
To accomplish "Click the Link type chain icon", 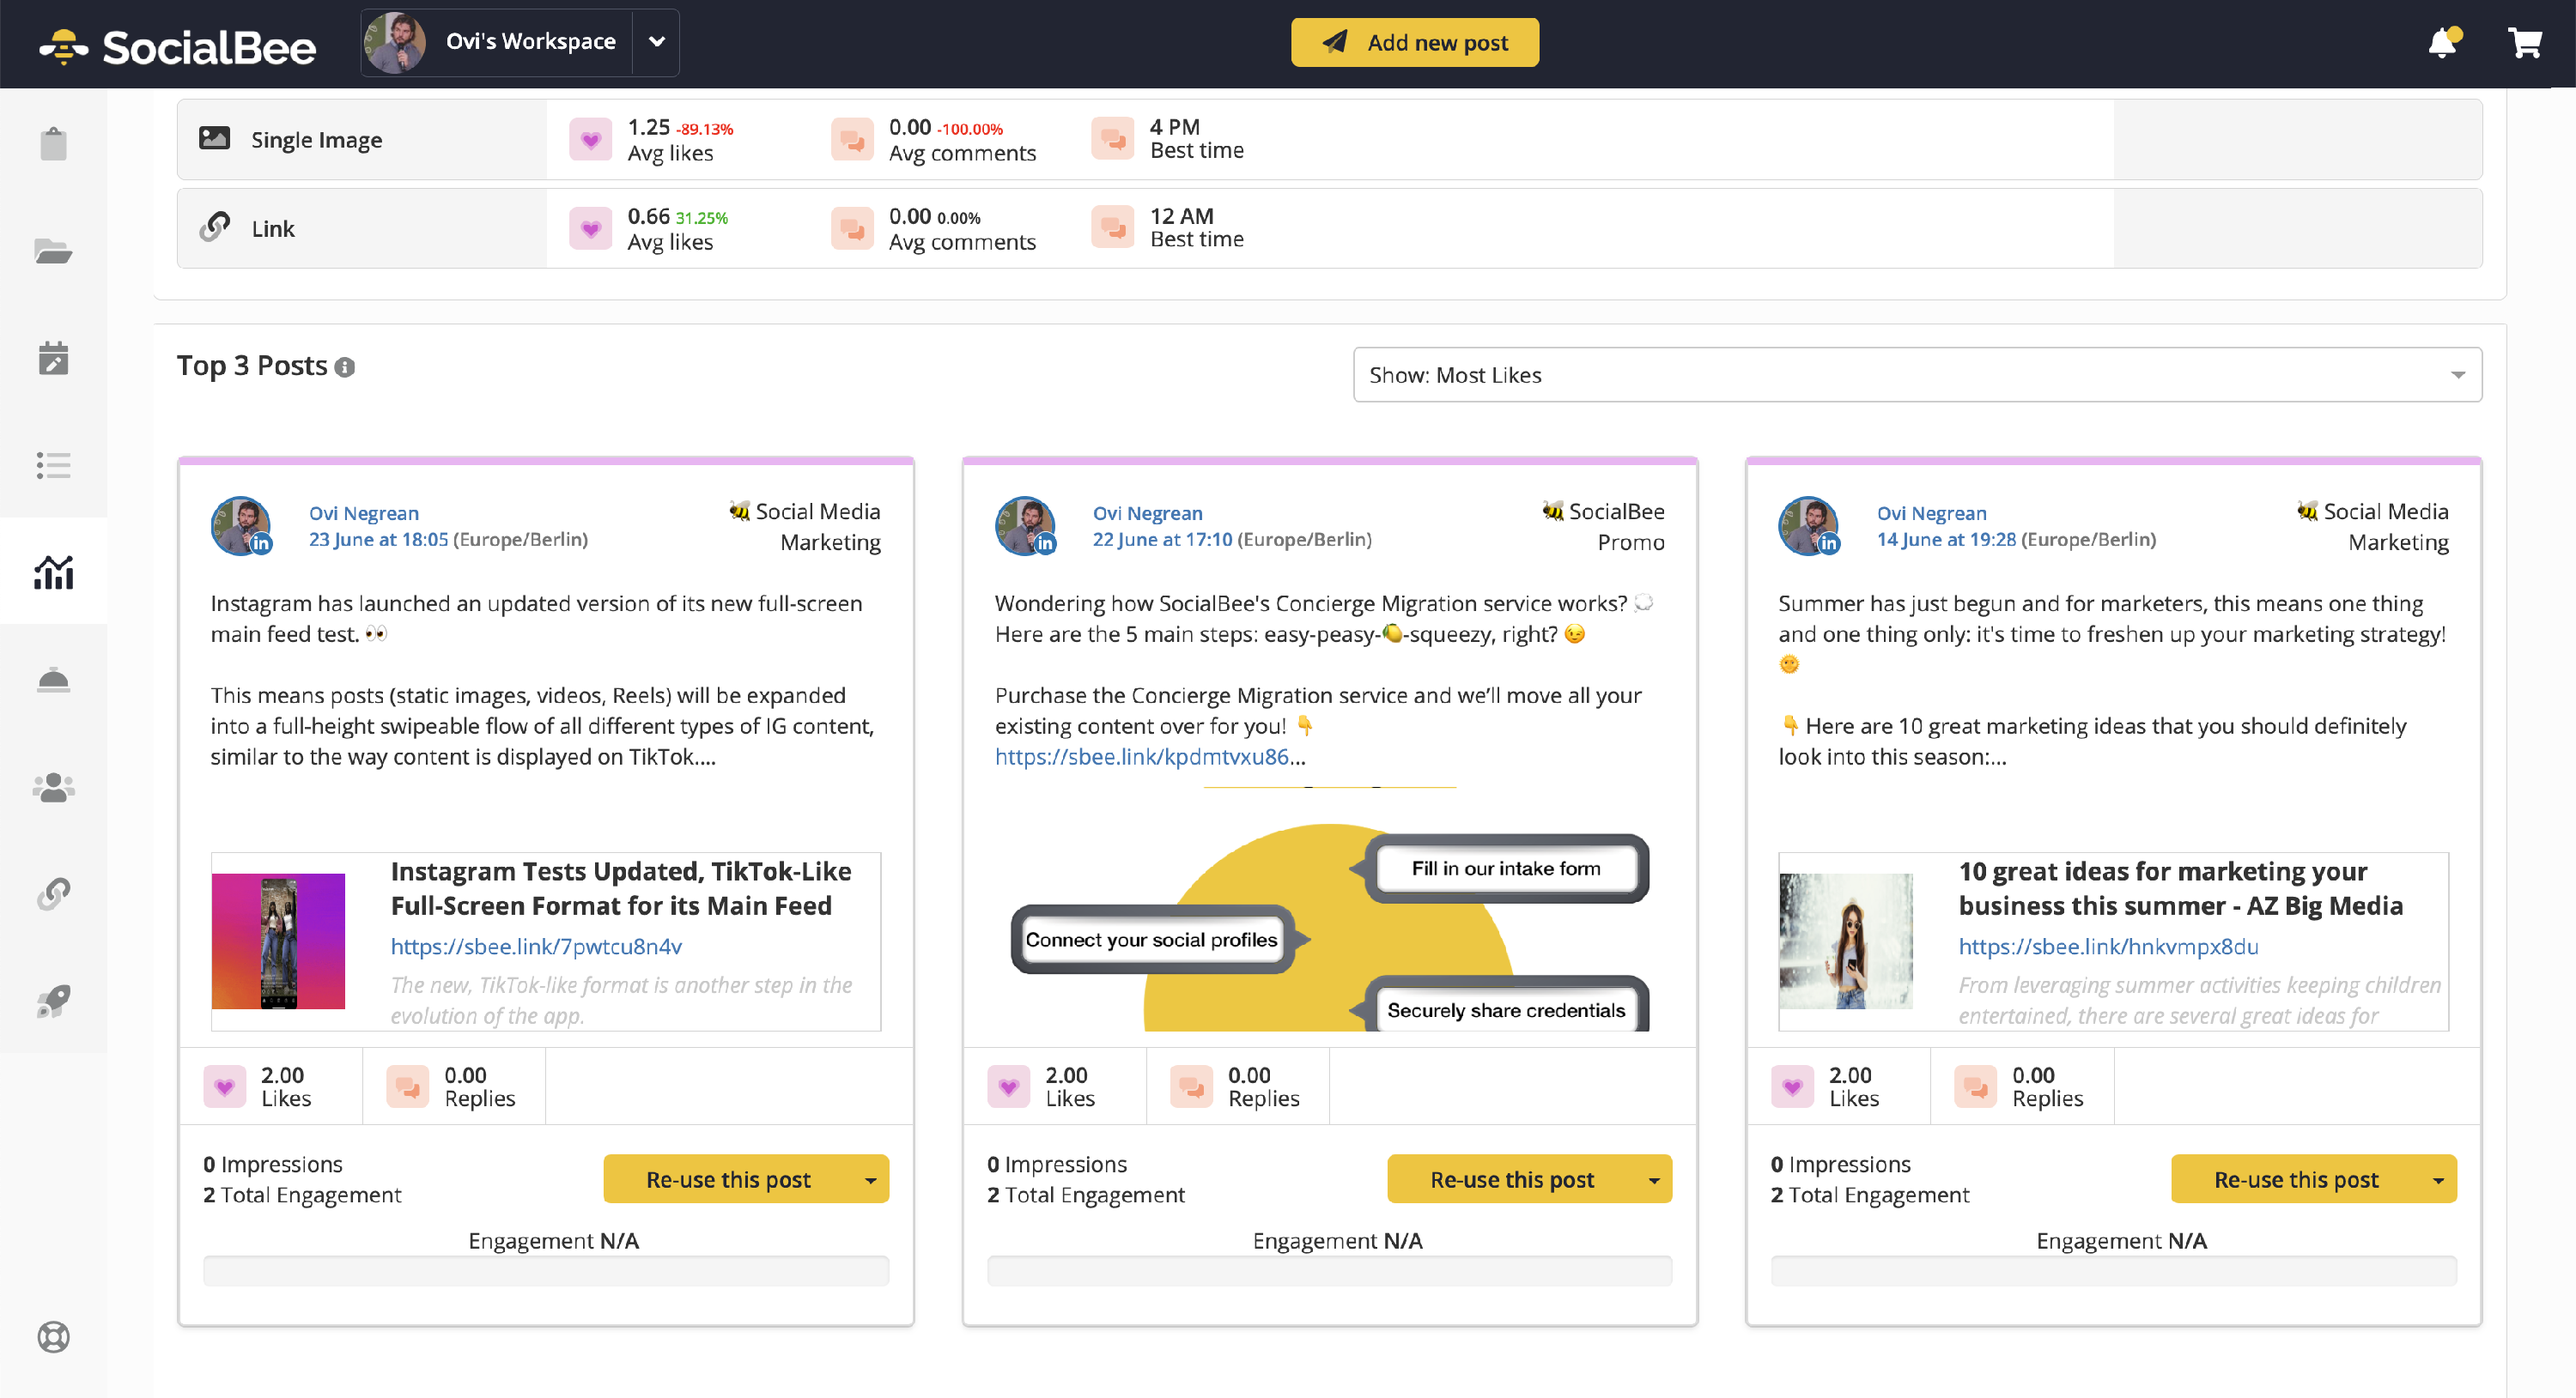I will tap(214, 227).
